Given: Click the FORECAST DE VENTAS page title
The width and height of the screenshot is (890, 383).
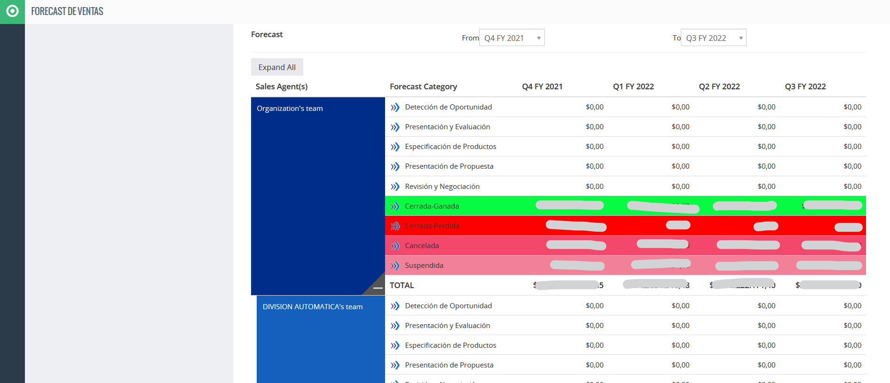Looking at the screenshot, I should [67, 11].
